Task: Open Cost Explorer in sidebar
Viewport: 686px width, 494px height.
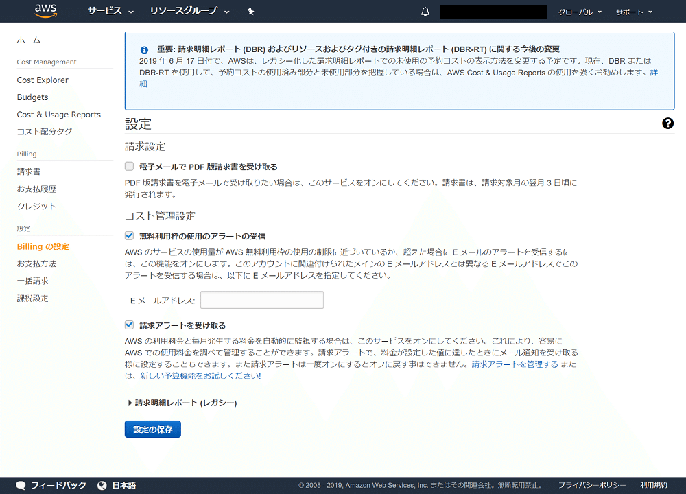Action: pos(43,80)
